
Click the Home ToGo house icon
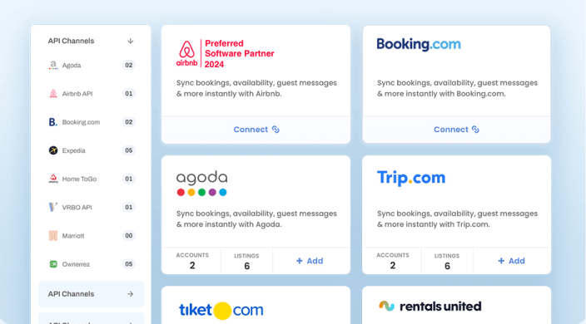click(x=53, y=179)
